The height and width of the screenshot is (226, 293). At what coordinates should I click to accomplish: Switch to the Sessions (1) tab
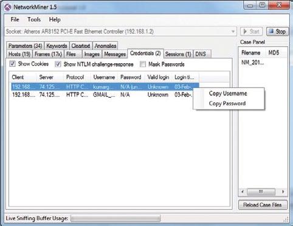(178, 54)
